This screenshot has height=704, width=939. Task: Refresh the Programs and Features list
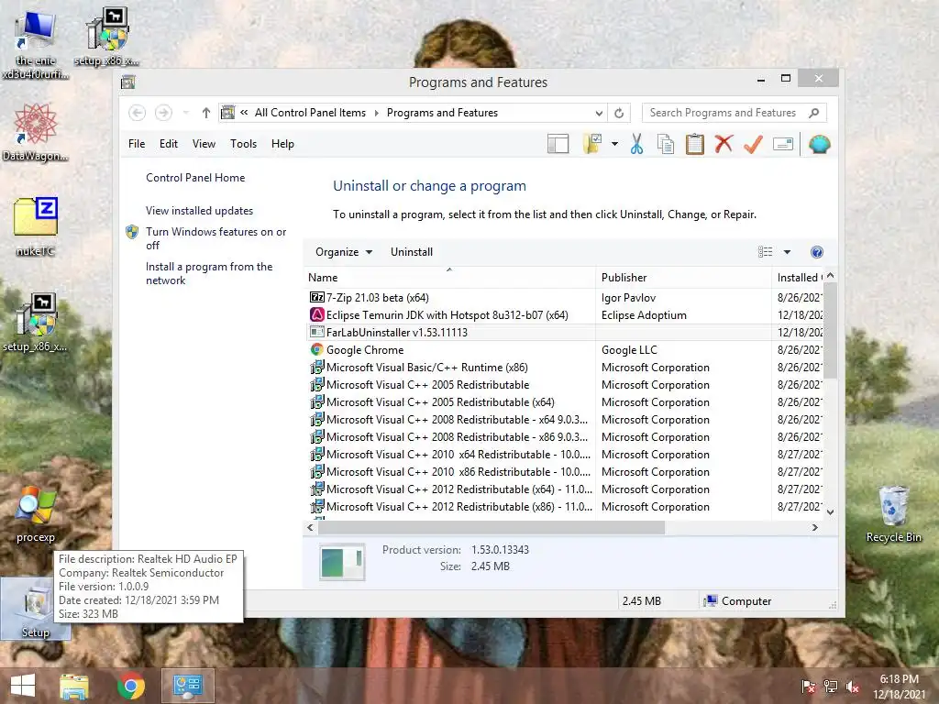[x=619, y=113]
